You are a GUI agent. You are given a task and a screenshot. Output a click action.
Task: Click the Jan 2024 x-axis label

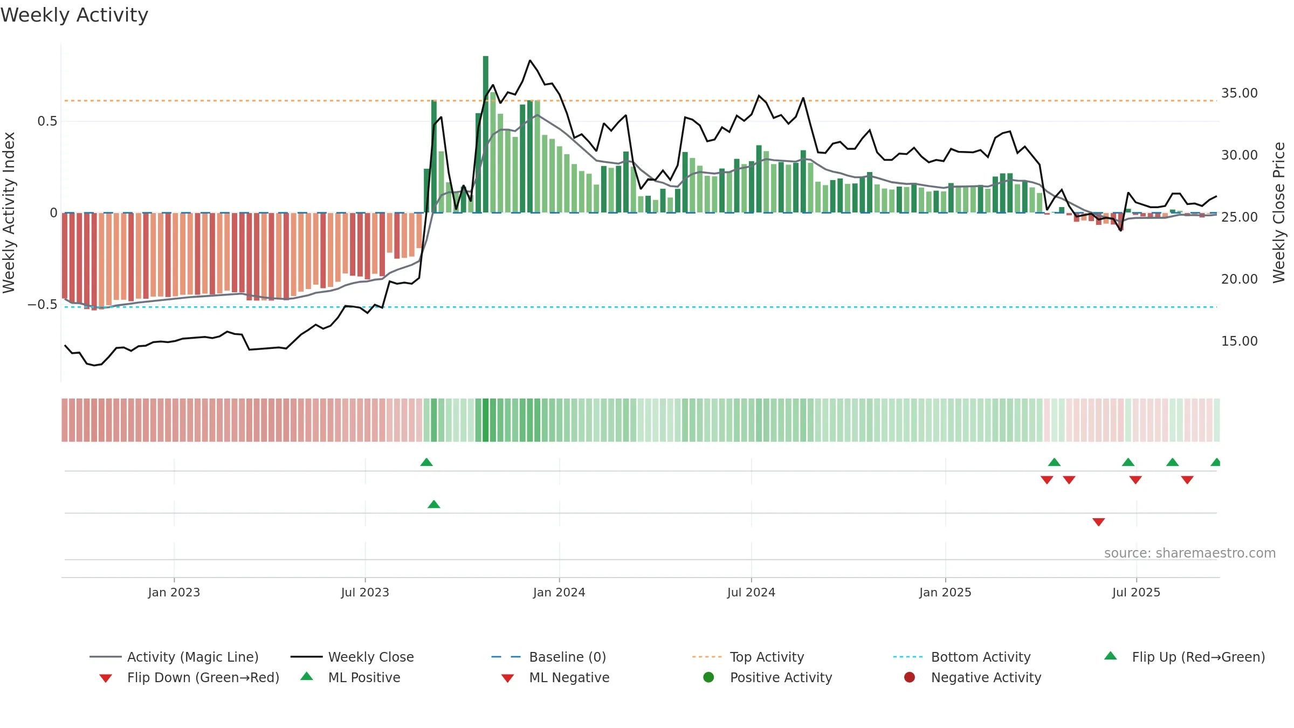click(559, 593)
